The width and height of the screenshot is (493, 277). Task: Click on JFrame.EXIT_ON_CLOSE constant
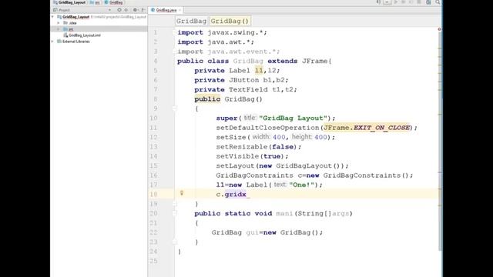point(367,128)
